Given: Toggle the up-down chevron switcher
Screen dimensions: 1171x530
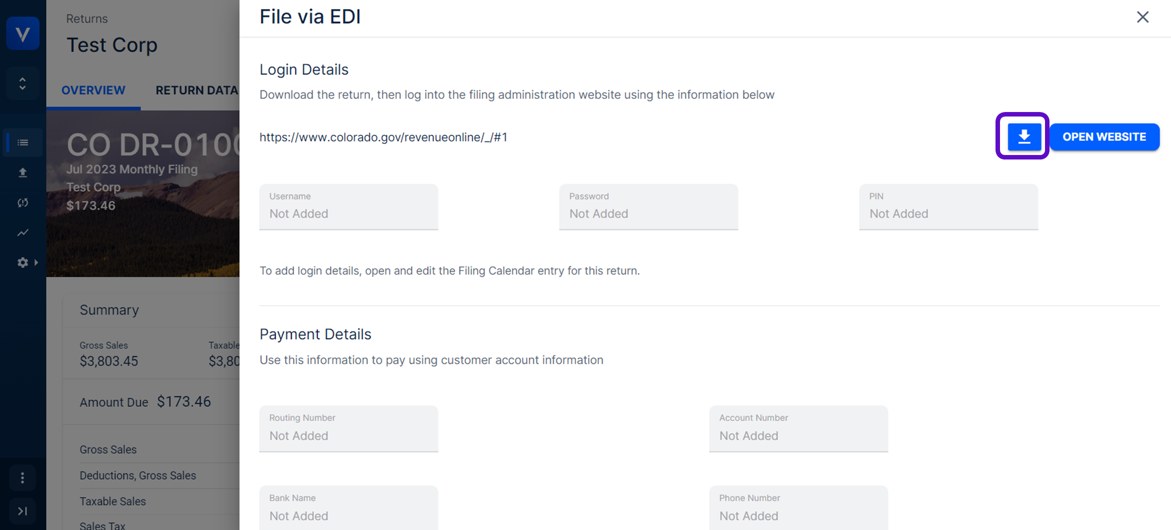Looking at the screenshot, I should click(22, 83).
